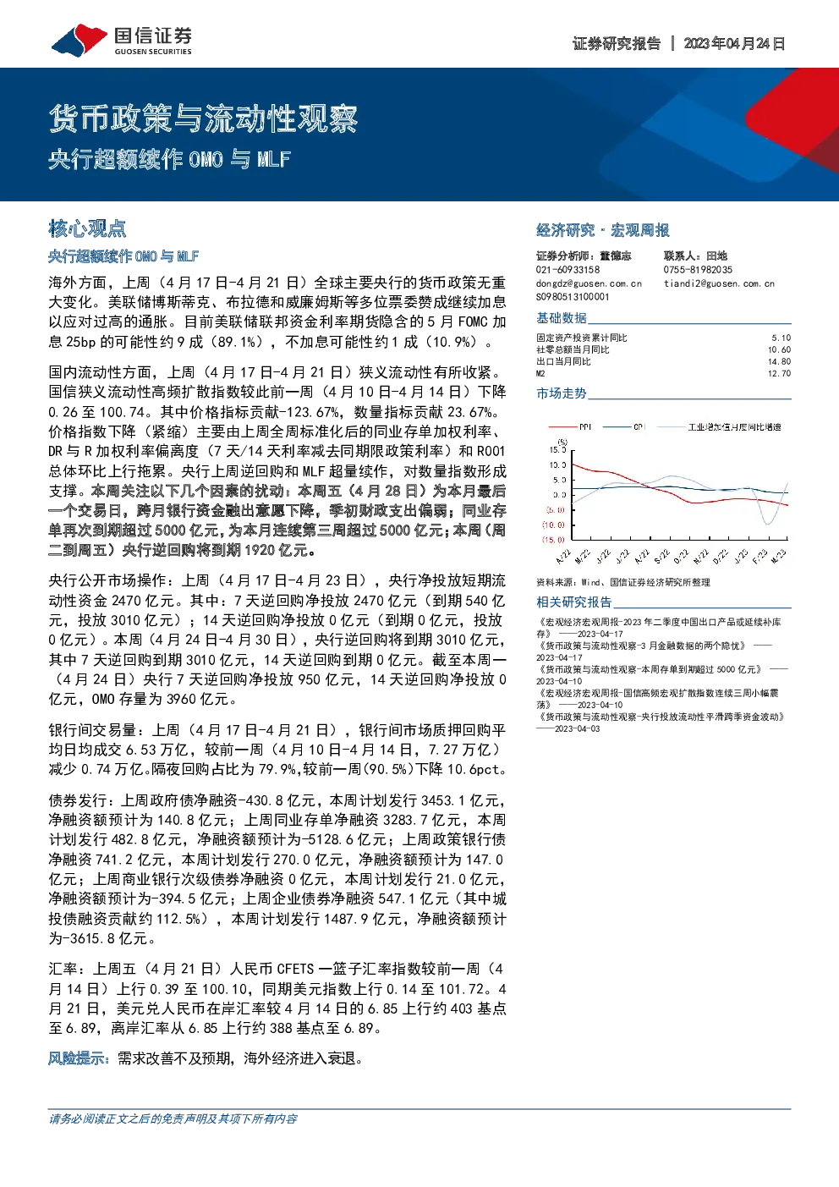The height and width of the screenshot is (1187, 839).
Task: Click the Guosen Securities logo
Action: point(122,40)
